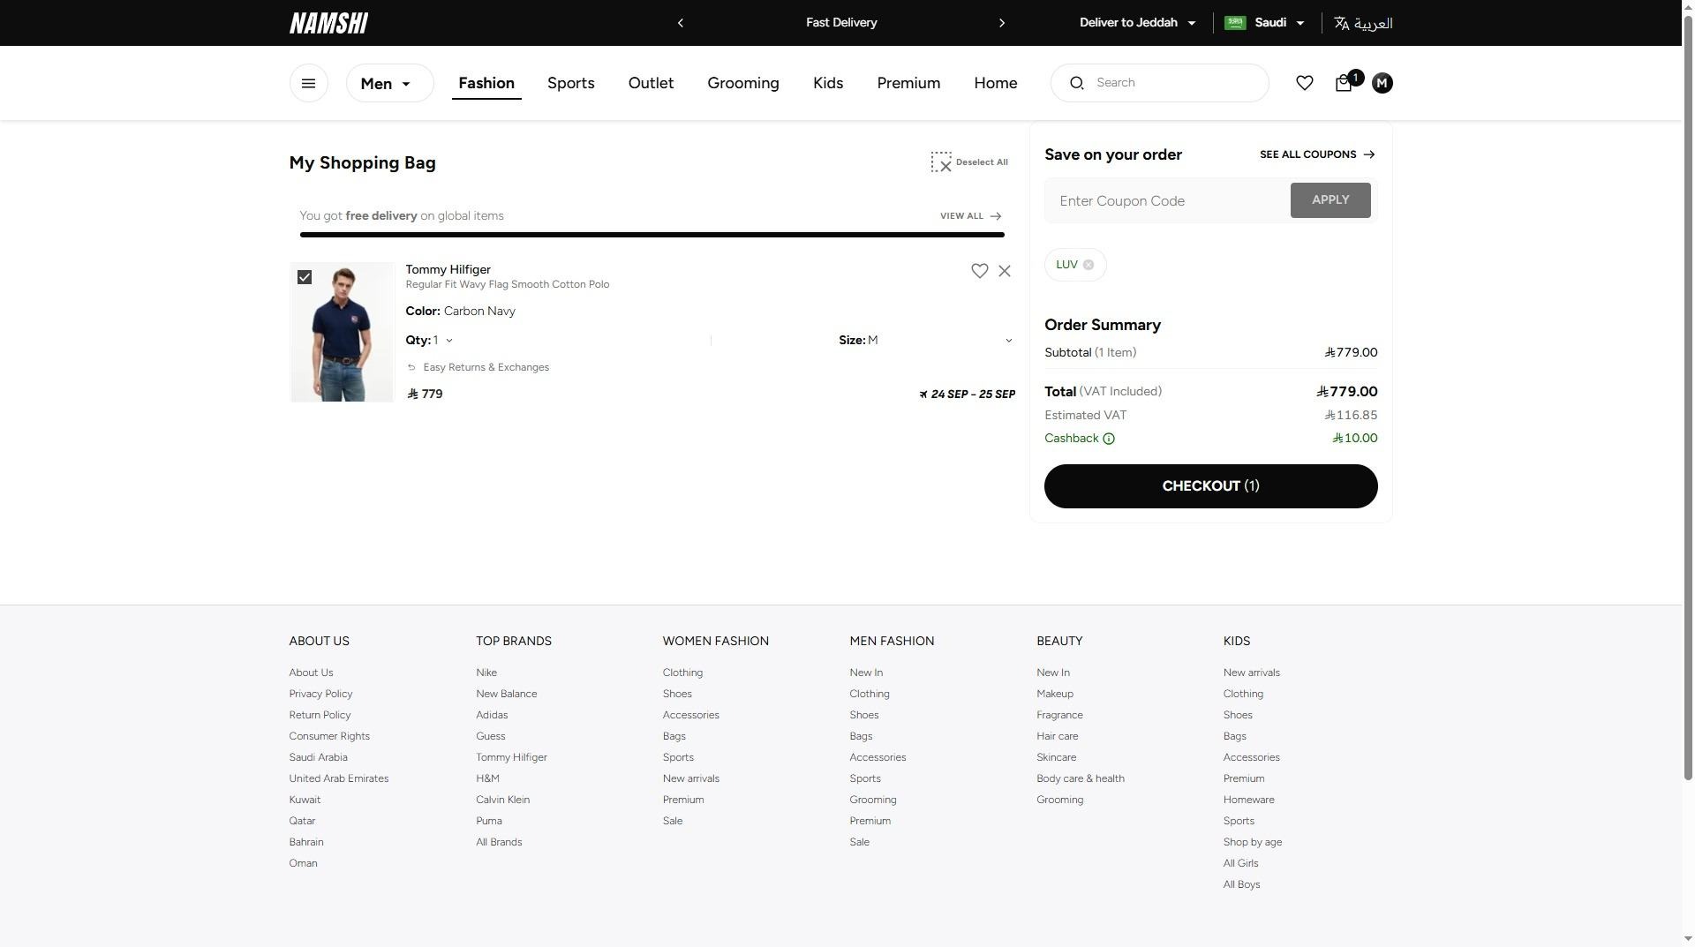The height and width of the screenshot is (947, 1695).
Task: Switch language to Arabic
Action: [x=1363, y=23]
